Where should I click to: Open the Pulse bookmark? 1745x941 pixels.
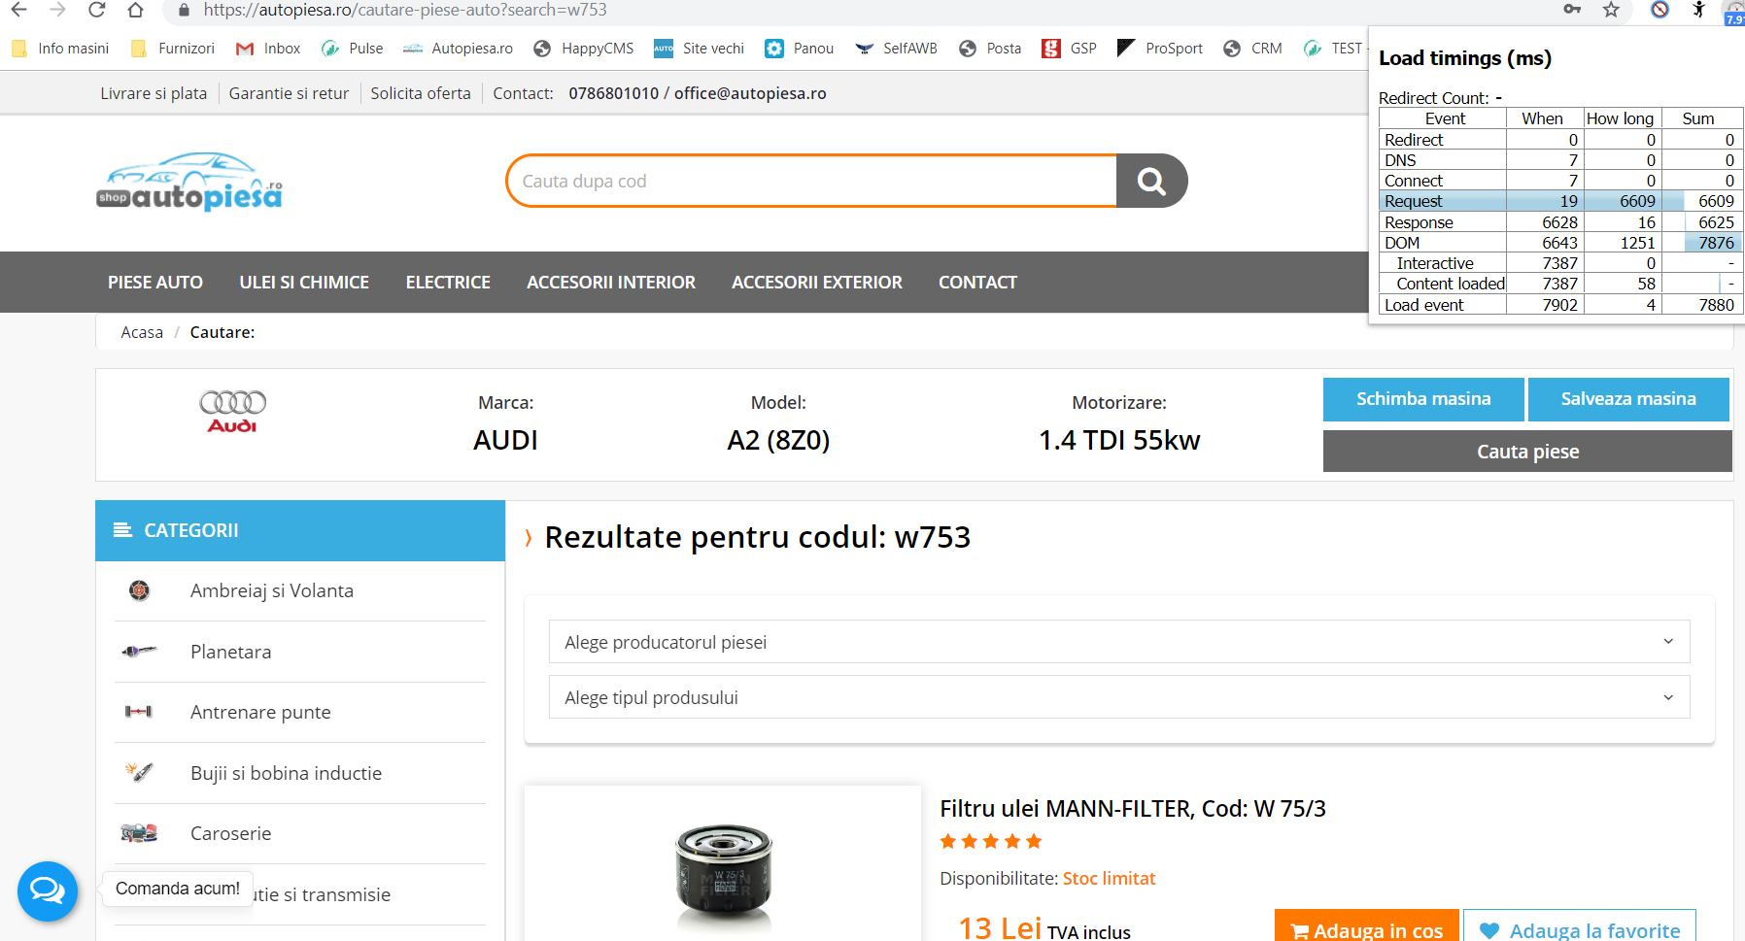tap(352, 49)
